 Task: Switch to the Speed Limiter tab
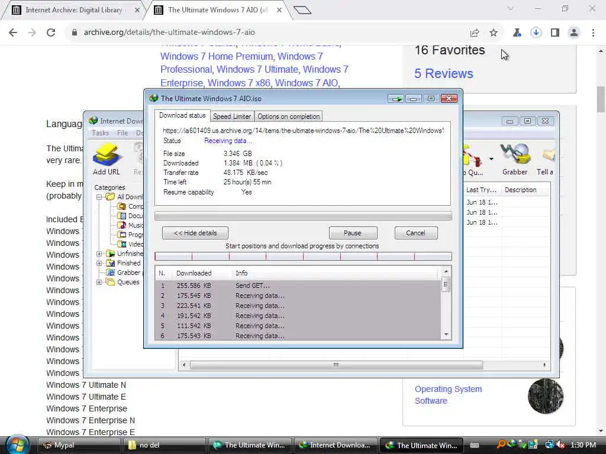coord(232,116)
